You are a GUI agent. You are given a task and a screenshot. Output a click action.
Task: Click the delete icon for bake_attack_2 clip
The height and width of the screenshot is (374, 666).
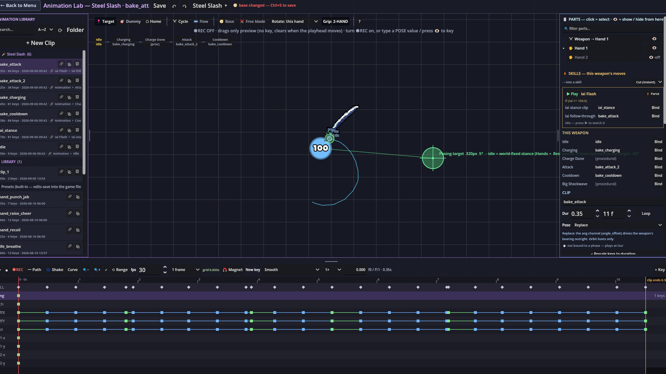77,80
